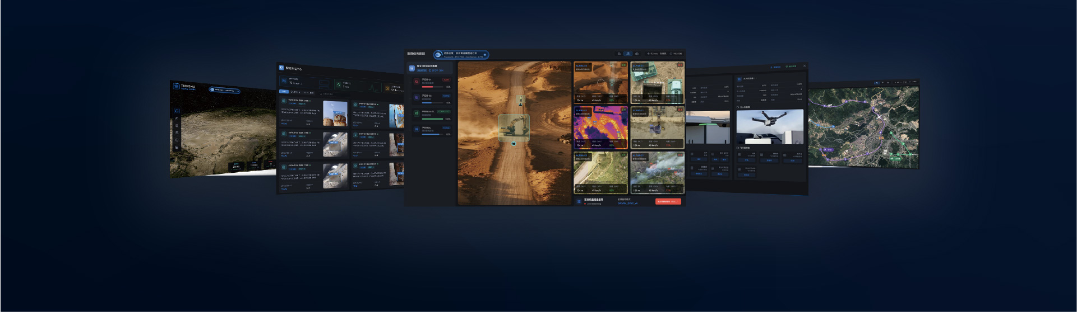The image size is (1077, 312).
Task: Select the top icon in the globe sidebar
Action: [177, 111]
